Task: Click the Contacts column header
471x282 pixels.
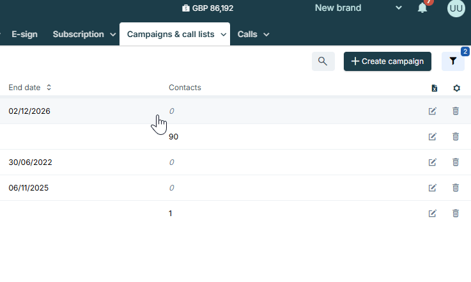Action: click(185, 88)
